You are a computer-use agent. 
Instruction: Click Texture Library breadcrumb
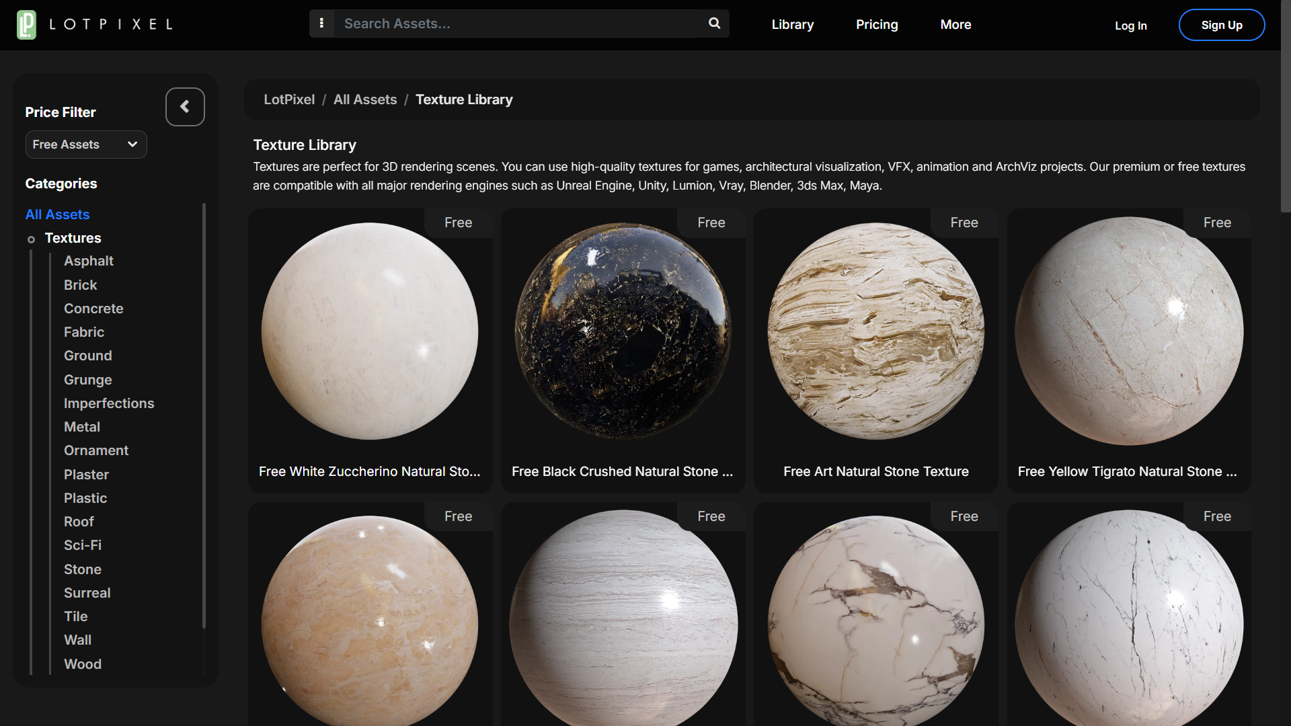[x=464, y=99]
